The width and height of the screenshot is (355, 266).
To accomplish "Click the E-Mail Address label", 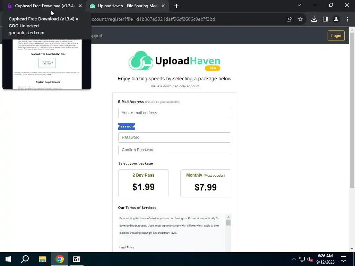I will click(x=131, y=102).
